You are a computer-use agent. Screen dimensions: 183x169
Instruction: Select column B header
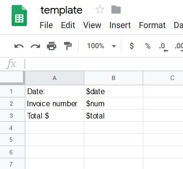pos(113,78)
